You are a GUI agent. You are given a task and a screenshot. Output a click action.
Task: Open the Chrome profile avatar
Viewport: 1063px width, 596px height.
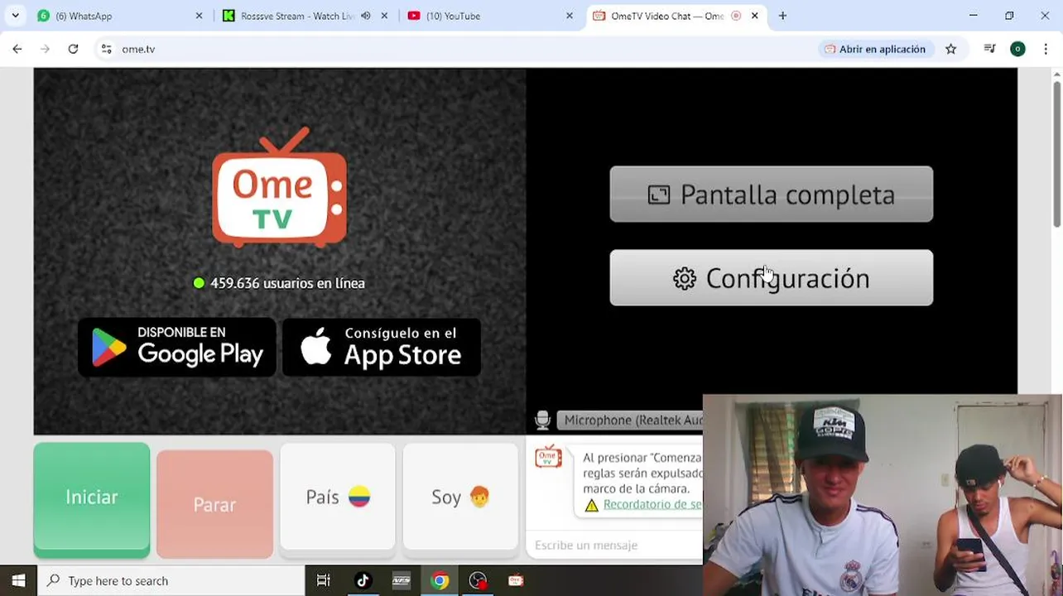point(1017,49)
